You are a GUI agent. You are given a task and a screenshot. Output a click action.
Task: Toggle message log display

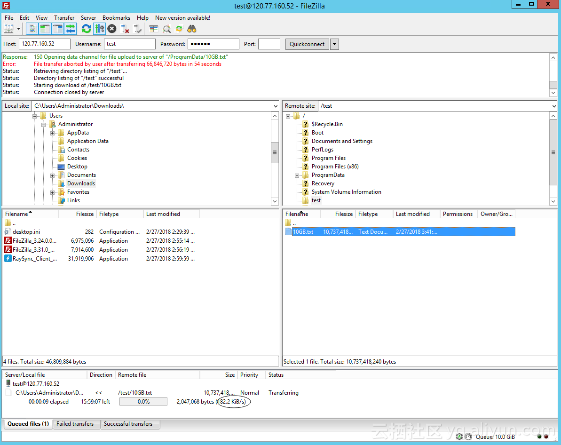[x=32, y=29]
